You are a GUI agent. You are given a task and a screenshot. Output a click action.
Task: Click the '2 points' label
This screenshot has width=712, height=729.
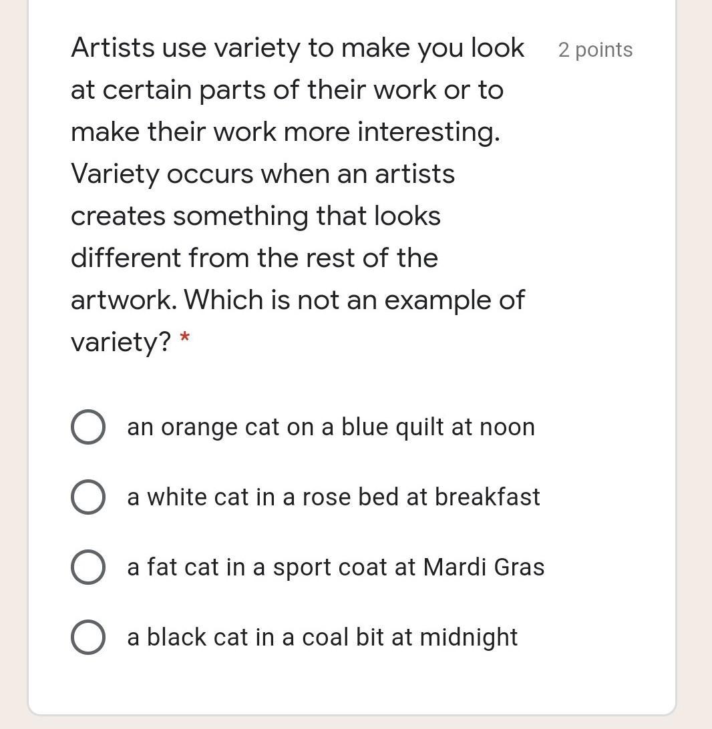point(595,50)
